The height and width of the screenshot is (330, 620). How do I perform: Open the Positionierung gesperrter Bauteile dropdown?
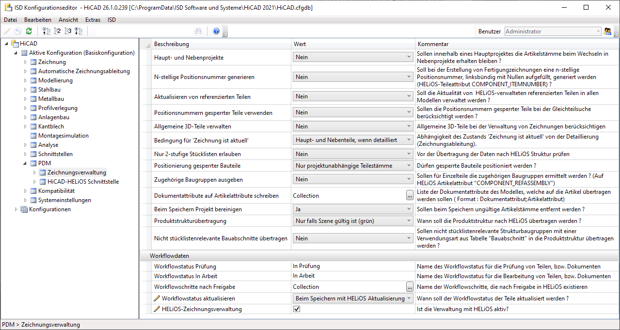point(353,166)
